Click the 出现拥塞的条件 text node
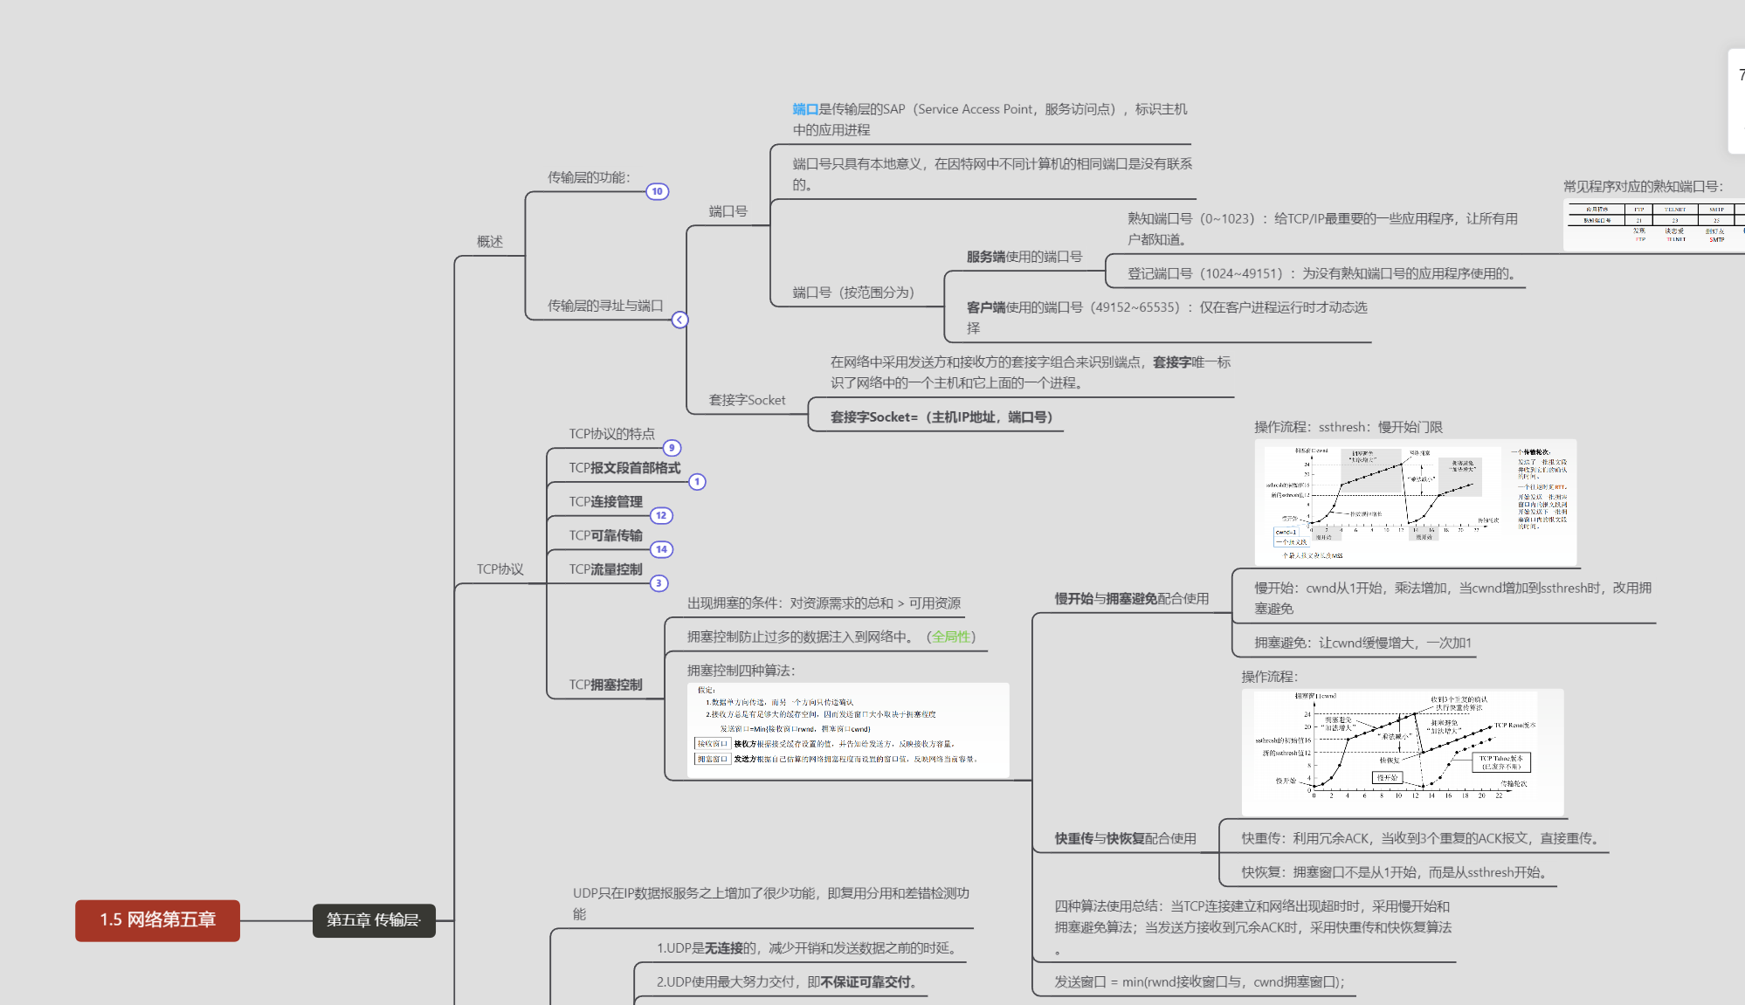This screenshot has width=1745, height=1005. 824,603
